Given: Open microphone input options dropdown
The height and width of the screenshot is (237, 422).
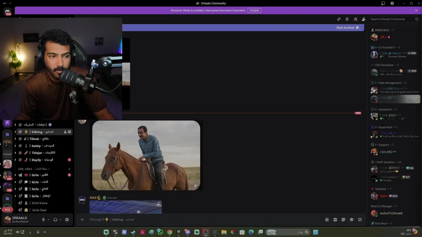Looking at the screenshot, I should (48, 220).
